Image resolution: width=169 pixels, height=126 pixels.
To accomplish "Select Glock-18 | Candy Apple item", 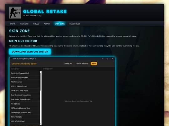I will click(x=25, y=91).
